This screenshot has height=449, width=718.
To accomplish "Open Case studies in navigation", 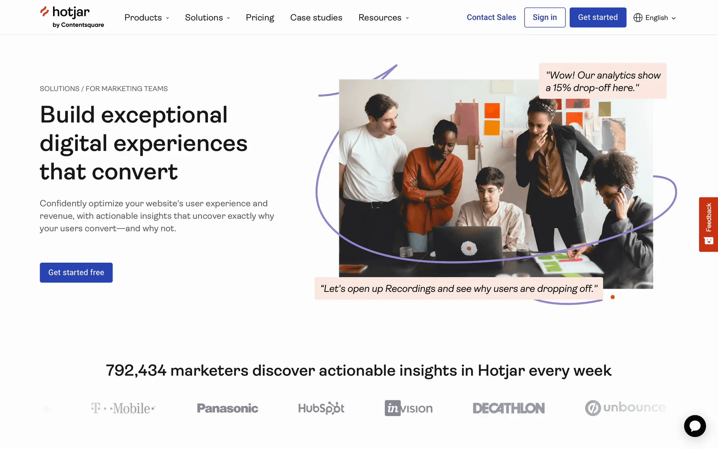I will pos(316,18).
